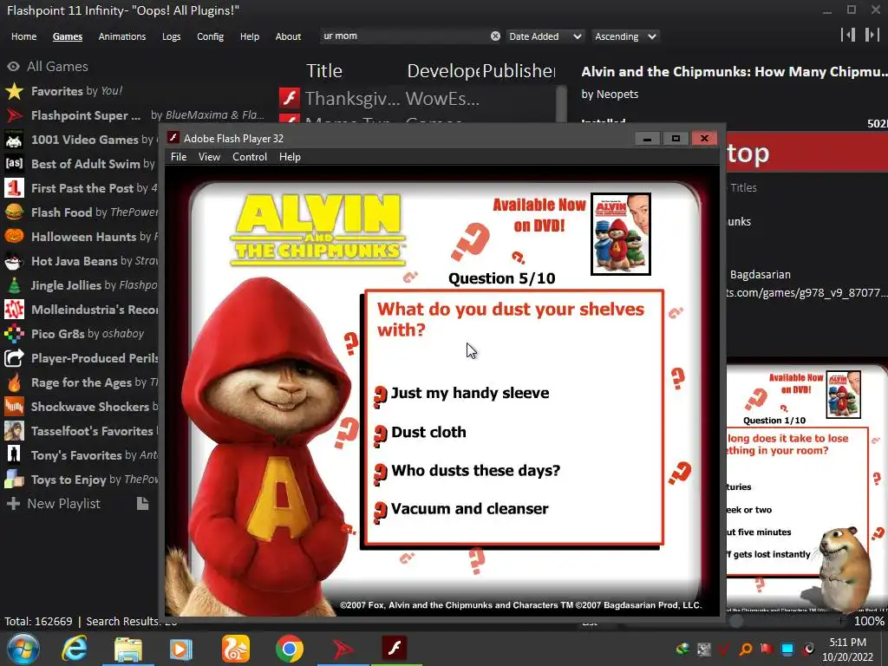The image size is (888, 666).
Task: Sort the game list by Developer column
Action: click(x=443, y=71)
